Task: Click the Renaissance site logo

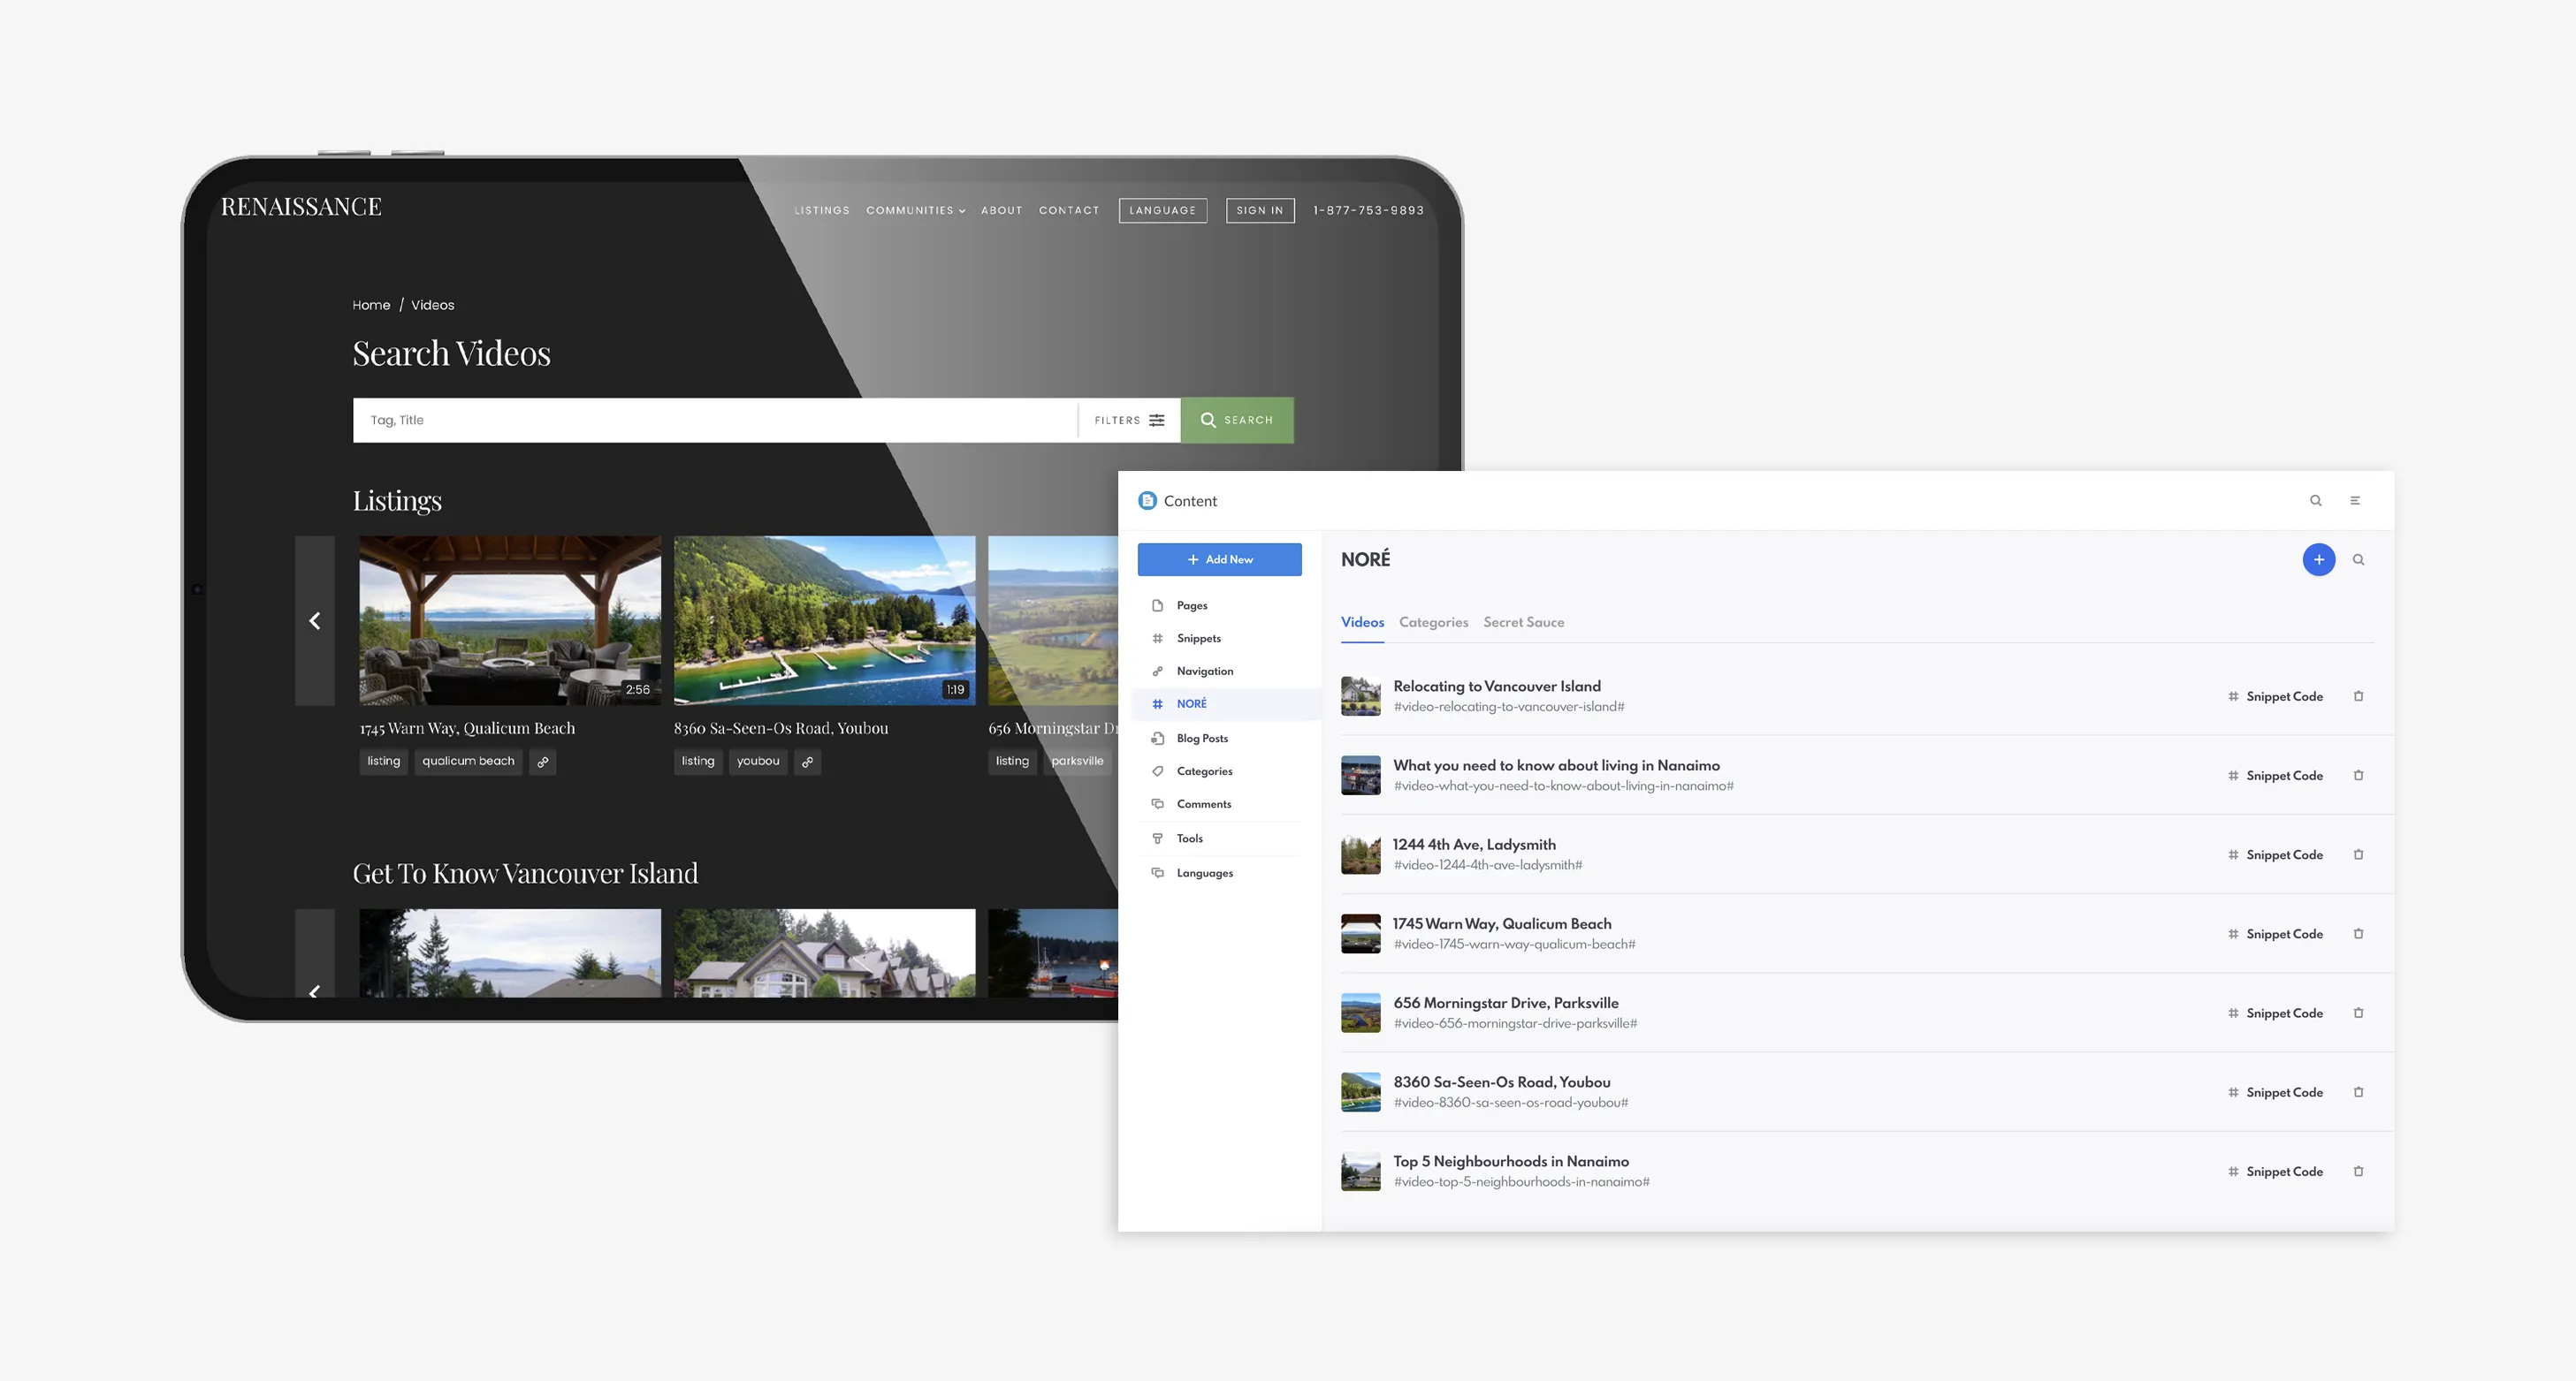Action: [x=301, y=207]
